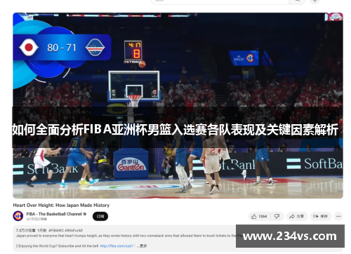Save the video to a playlist
Screen dimensions: 351x254
[x=321, y=216]
